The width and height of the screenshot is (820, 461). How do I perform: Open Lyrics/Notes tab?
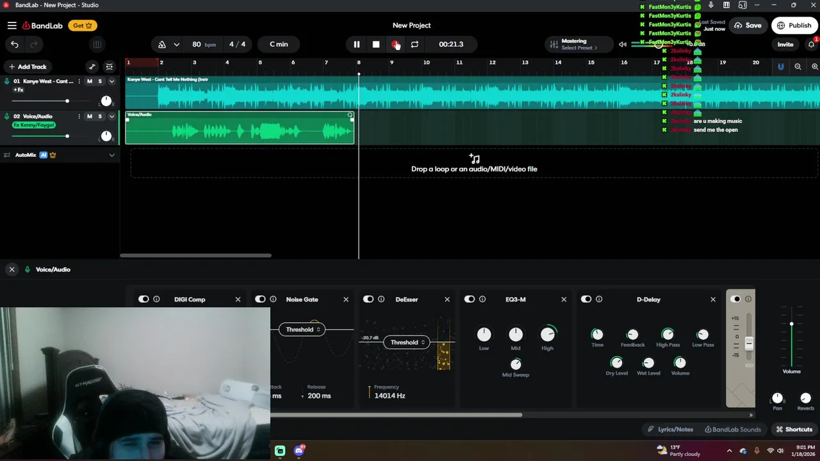tap(671, 430)
